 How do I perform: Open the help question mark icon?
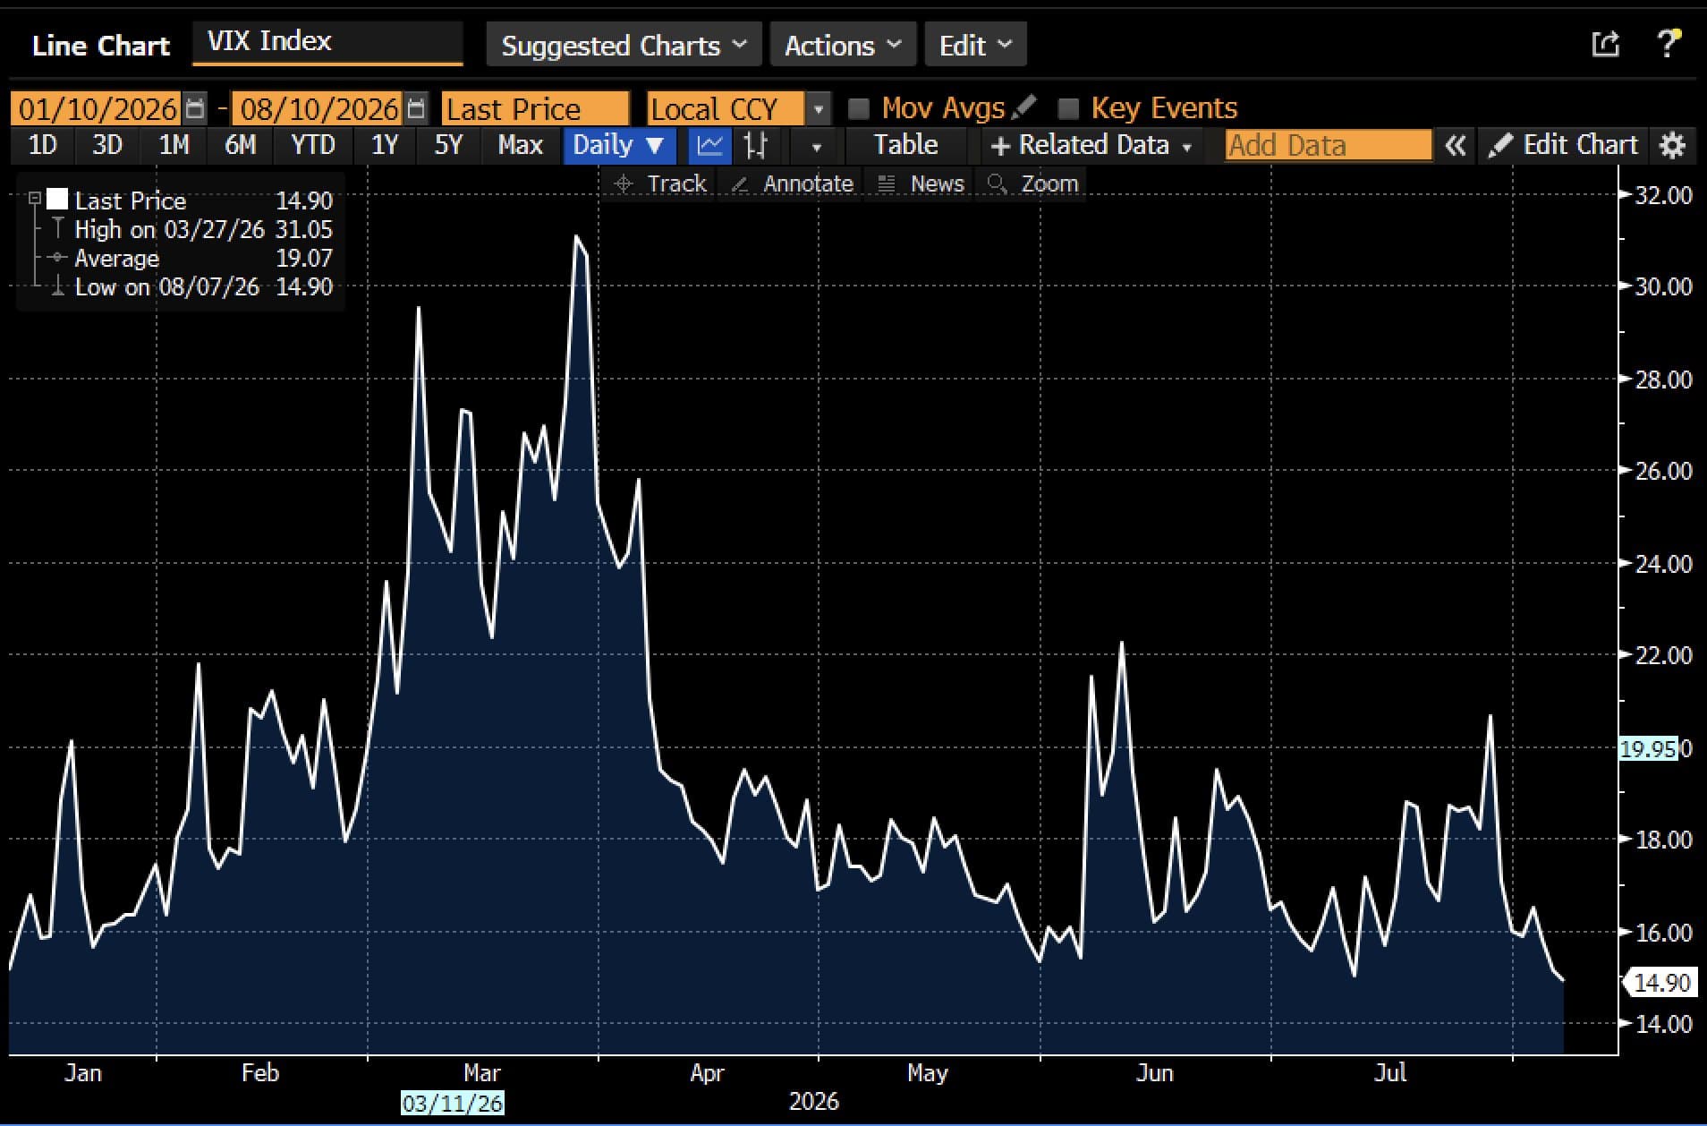(1668, 44)
